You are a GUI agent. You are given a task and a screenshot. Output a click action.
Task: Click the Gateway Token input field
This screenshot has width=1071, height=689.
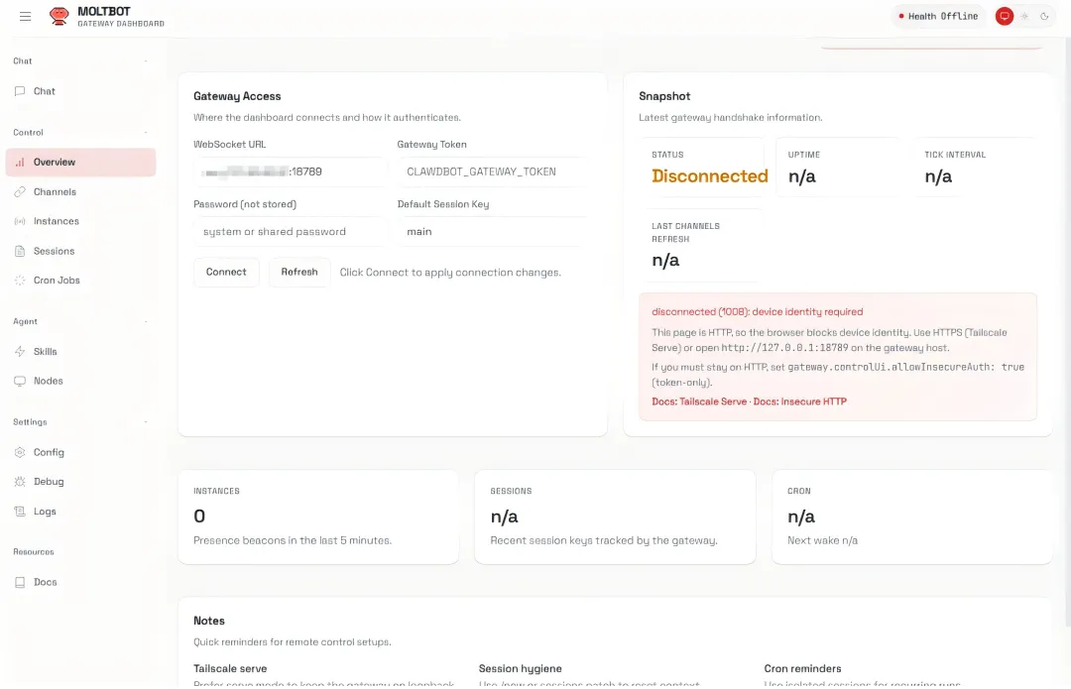(493, 172)
